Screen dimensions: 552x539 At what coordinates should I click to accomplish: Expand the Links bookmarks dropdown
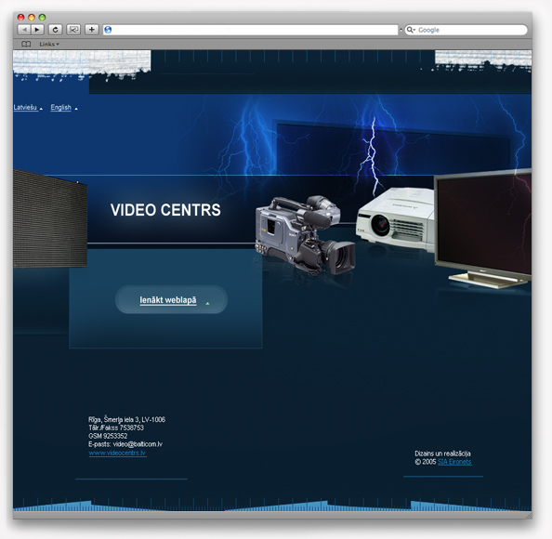[x=49, y=45]
